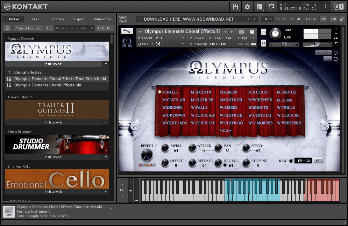Image resolution: width=348 pixels, height=226 pixels.
Task: Switch to the Files tab
Action: pyautogui.click(x=35, y=19)
